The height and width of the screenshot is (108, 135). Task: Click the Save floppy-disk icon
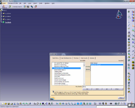[9, 103]
